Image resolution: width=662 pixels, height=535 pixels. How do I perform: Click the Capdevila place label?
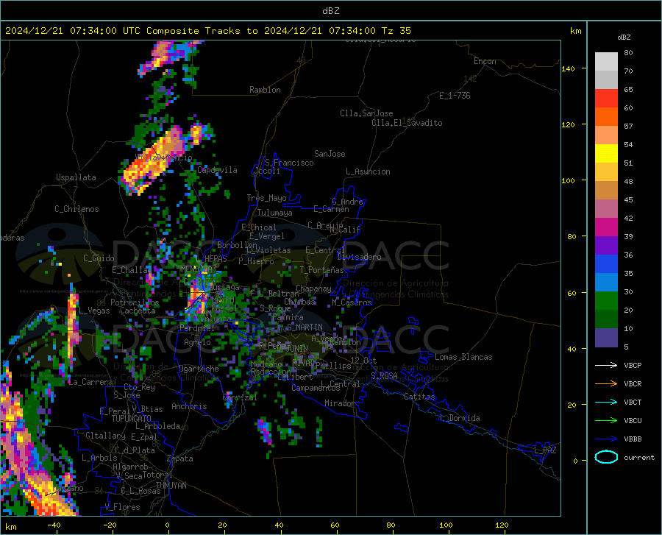pos(217,170)
